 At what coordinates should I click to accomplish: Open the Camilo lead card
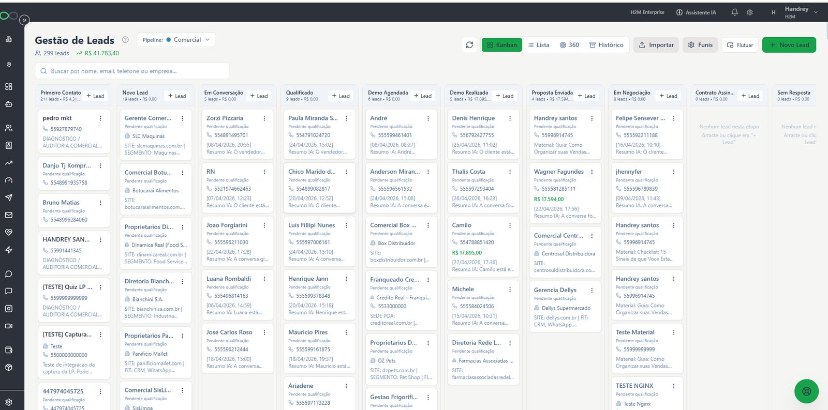pos(483,247)
